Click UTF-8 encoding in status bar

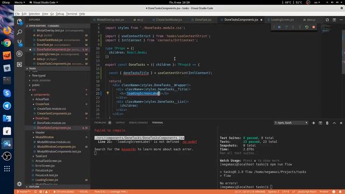click(285, 192)
